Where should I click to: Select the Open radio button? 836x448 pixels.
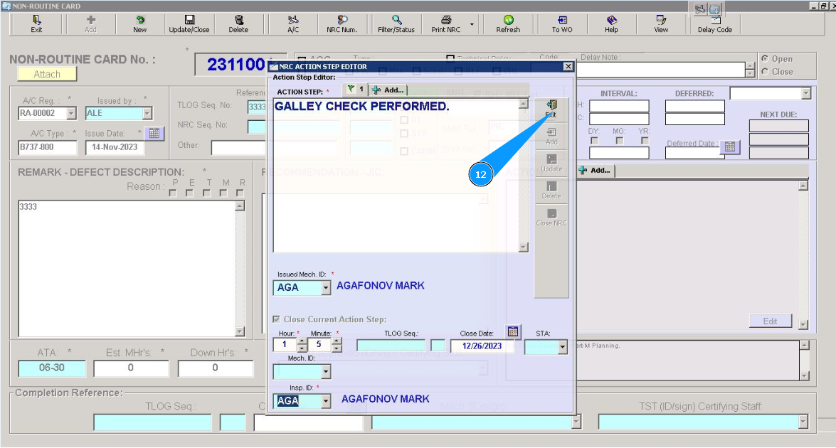[x=765, y=58]
